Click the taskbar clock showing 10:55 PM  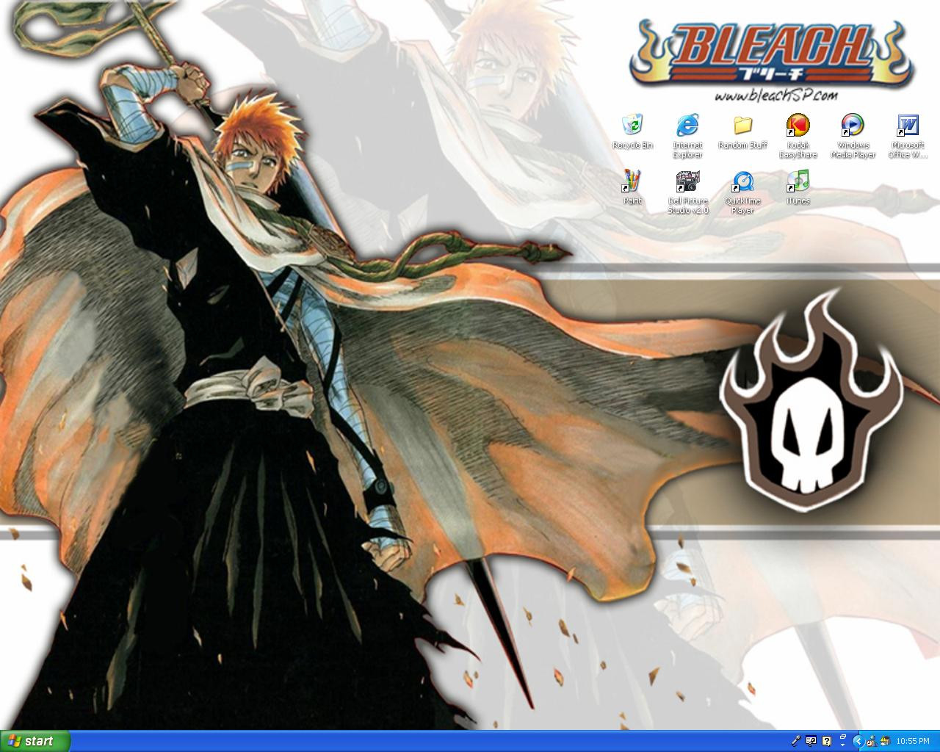pos(913,741)
